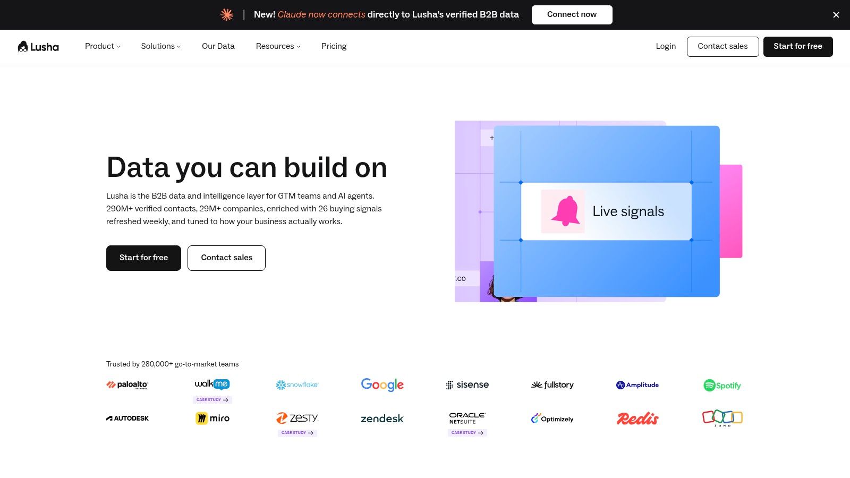Open the Pricing page
The image size is (850, 478).
pos(334,46)
